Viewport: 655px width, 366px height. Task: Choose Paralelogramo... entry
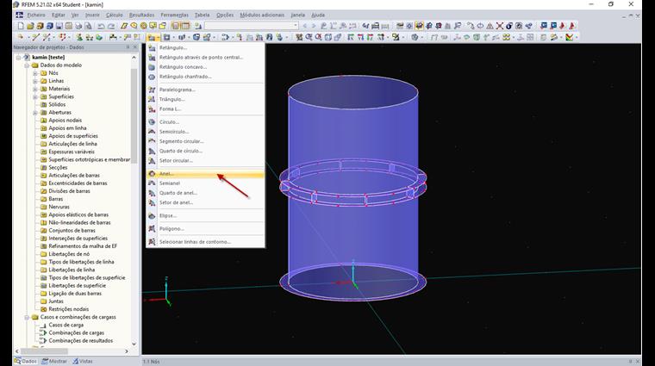205,90
